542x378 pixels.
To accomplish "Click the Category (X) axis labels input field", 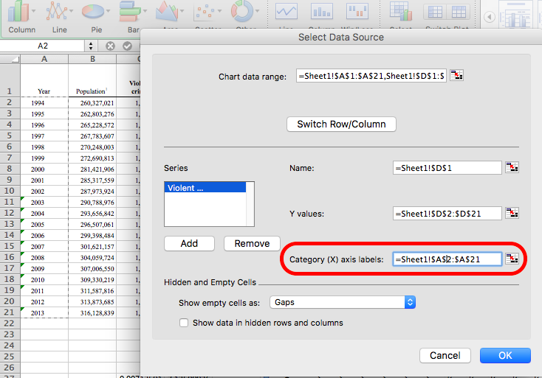I will (x=447, y=259).
